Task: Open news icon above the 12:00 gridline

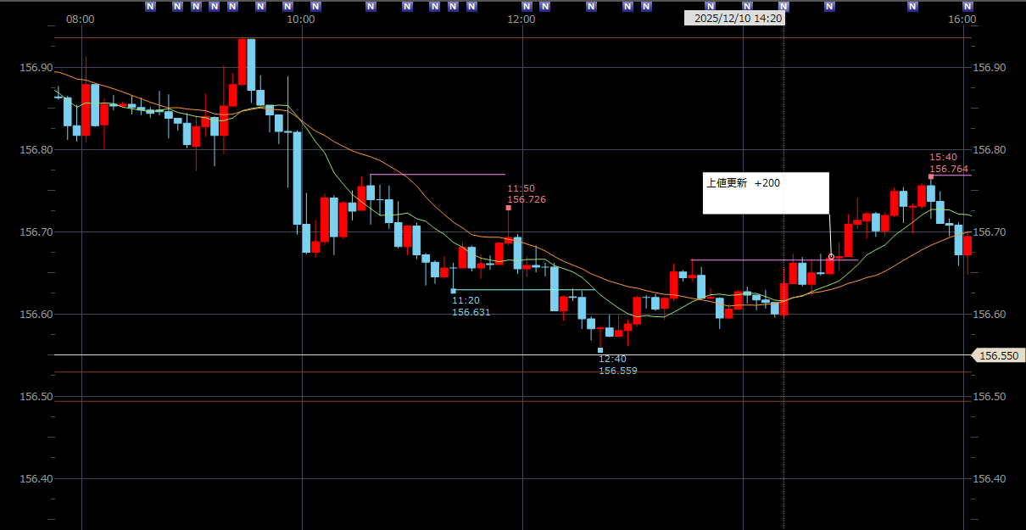Action: [x=526, y=6]
